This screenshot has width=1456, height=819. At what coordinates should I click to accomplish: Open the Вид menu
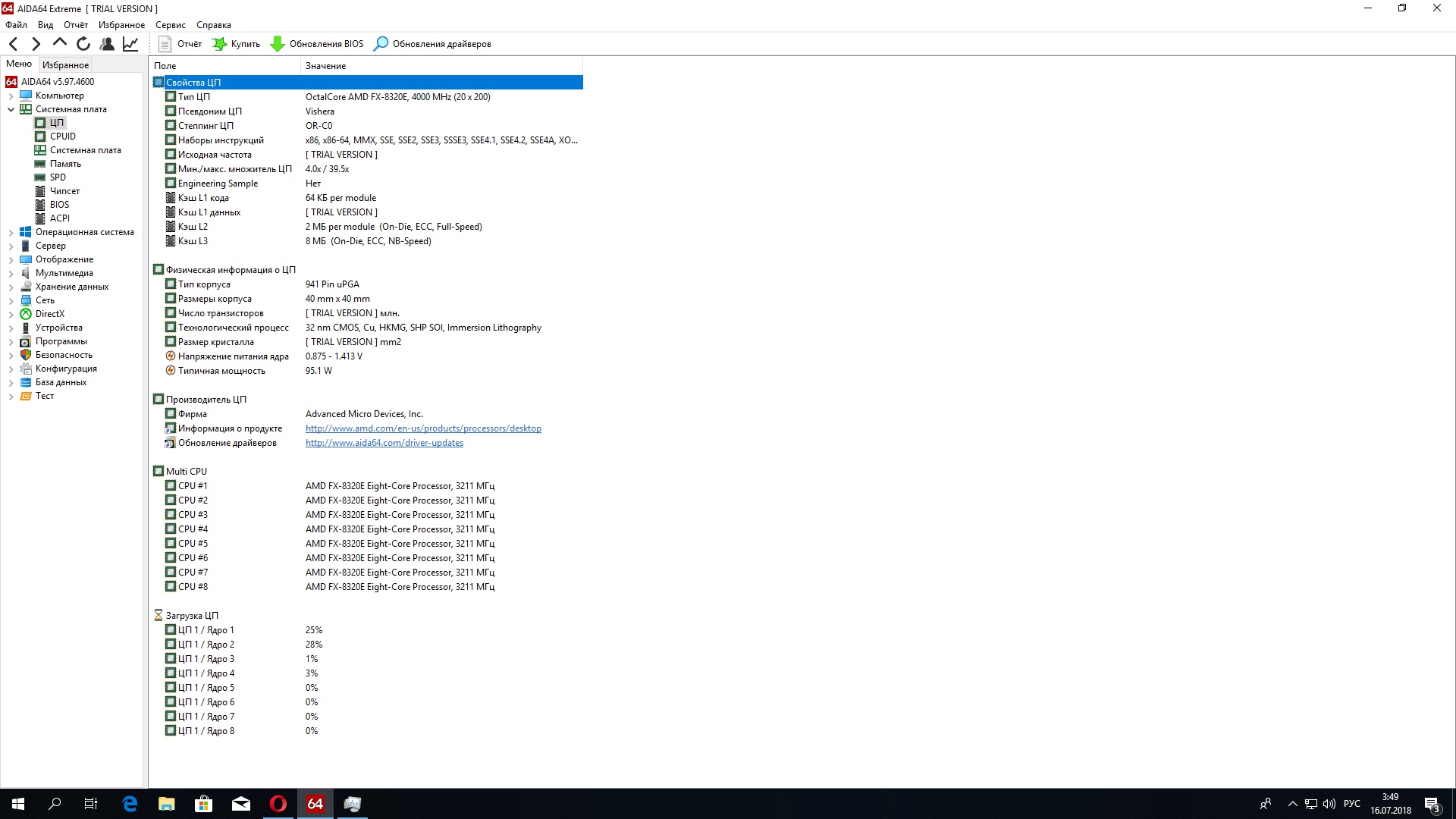click(x=45, y=25)
